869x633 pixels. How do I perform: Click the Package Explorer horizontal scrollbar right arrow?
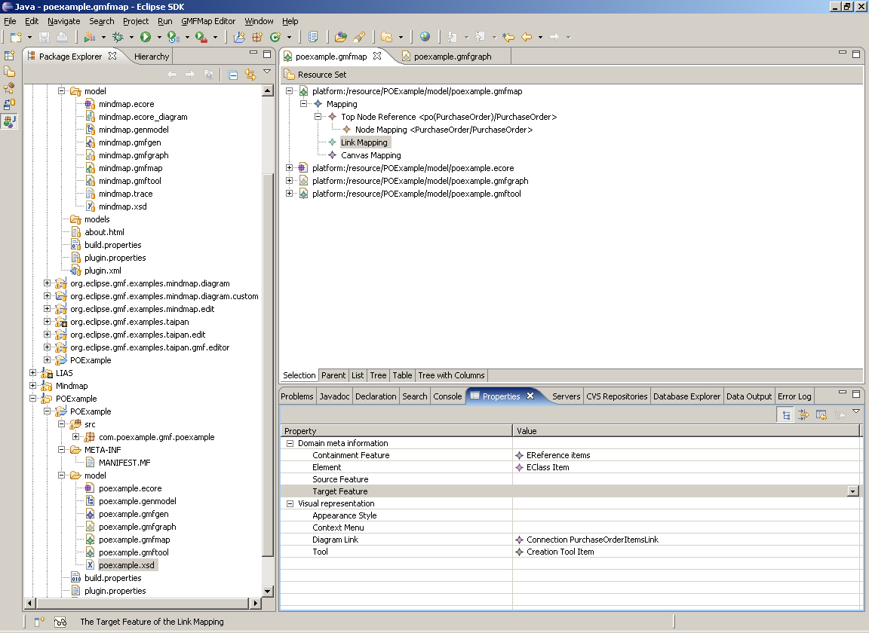click(256, 603)
